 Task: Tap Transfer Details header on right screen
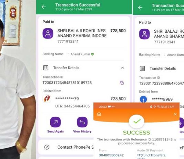163,68
